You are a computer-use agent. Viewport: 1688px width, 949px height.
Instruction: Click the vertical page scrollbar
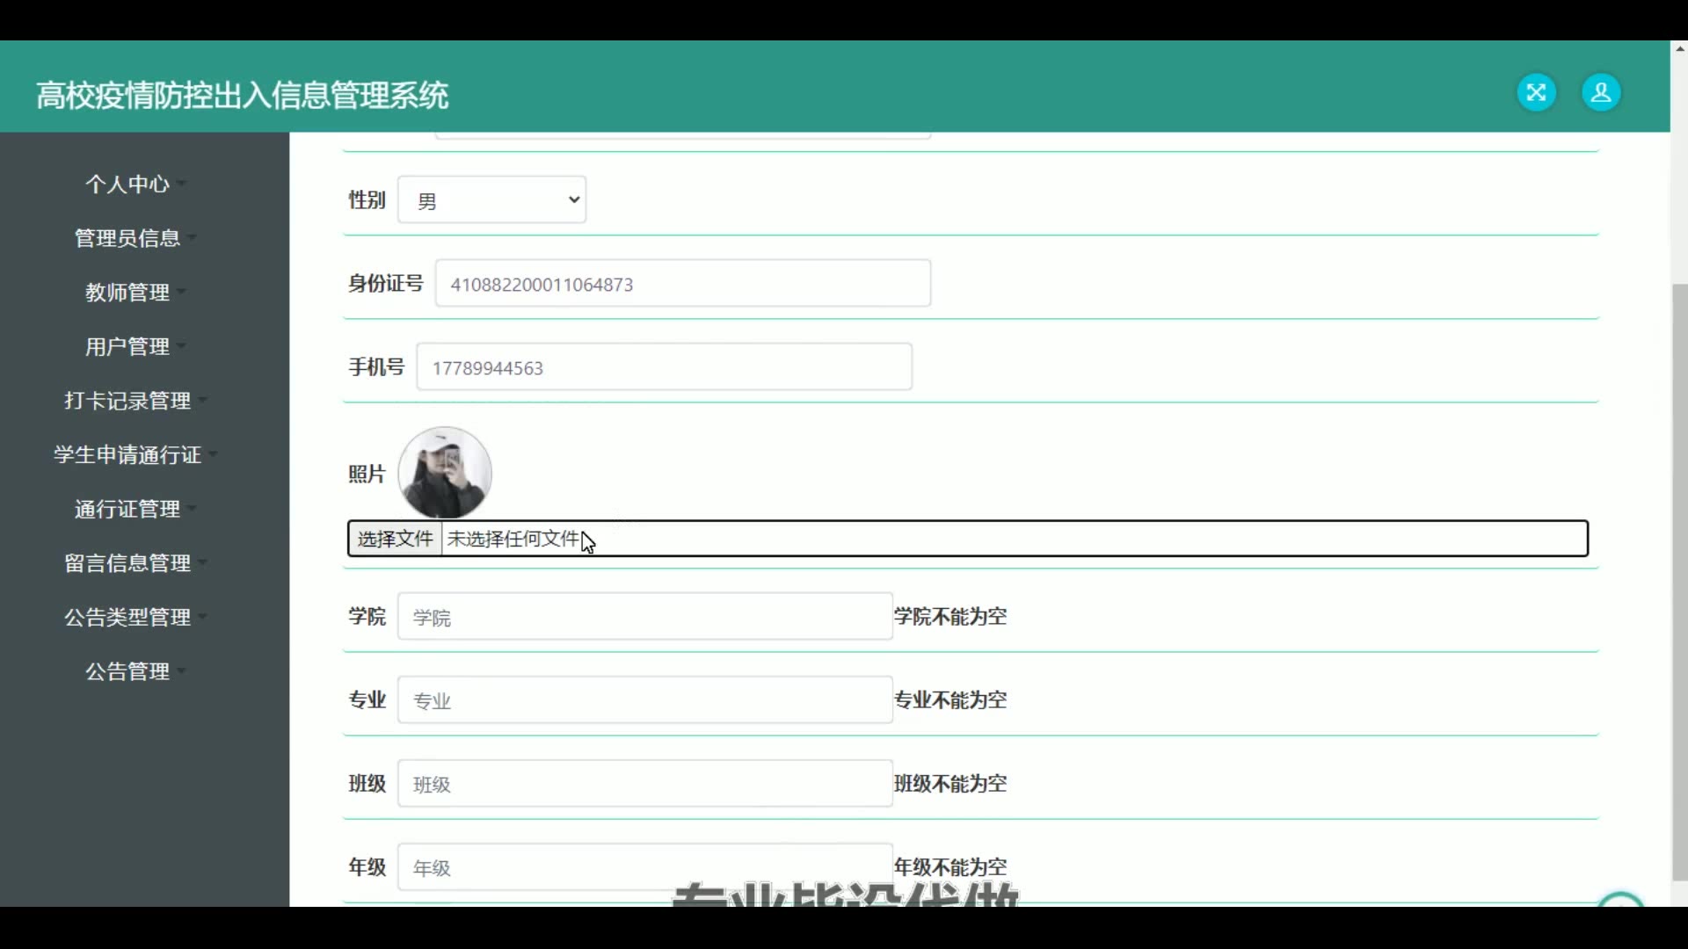(1678, 580)
